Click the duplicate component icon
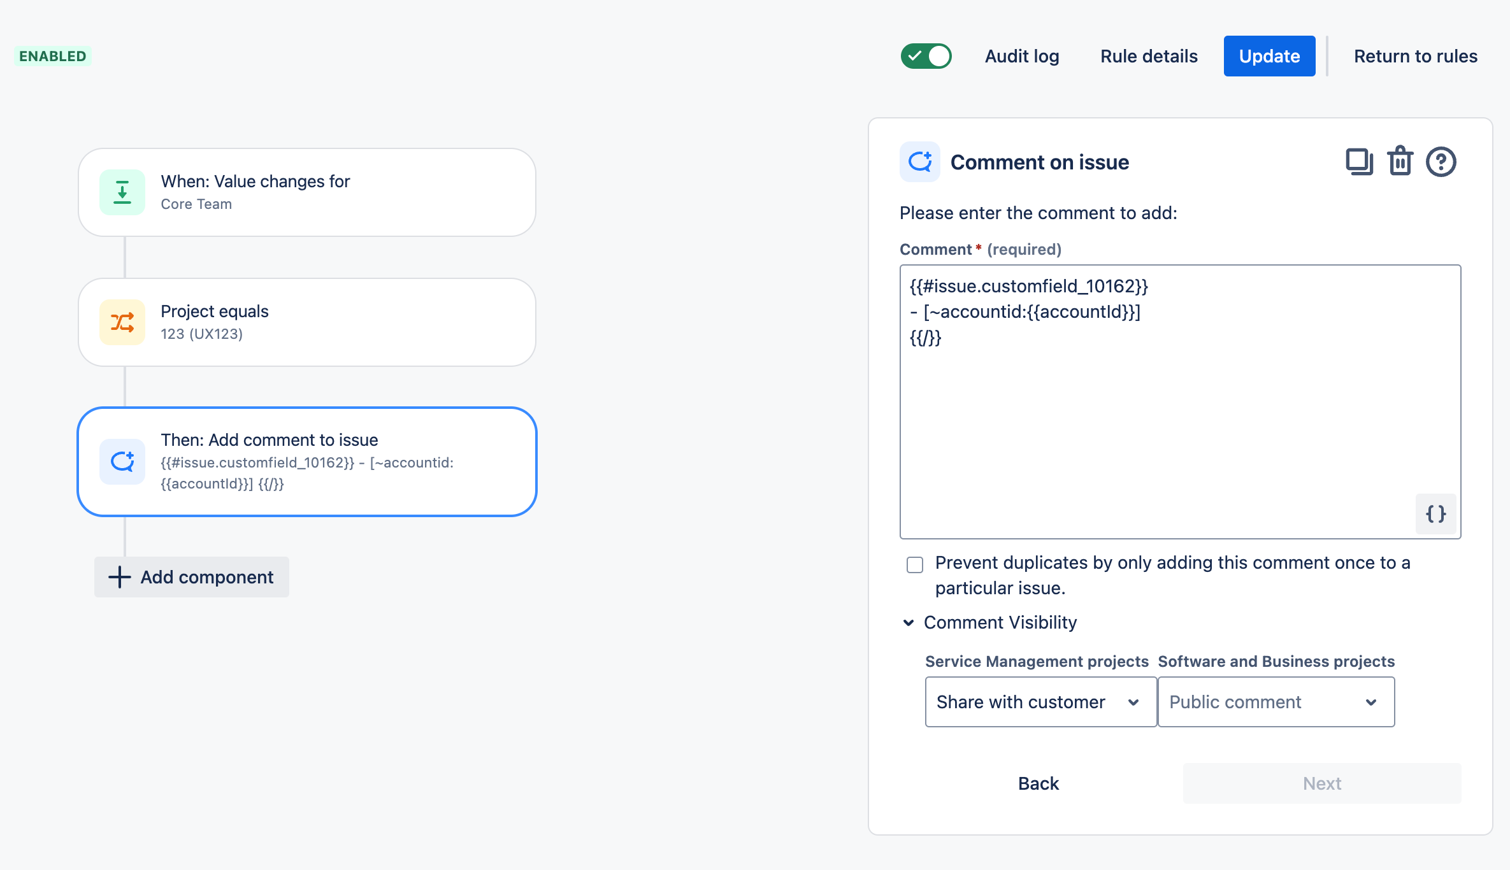Screen dimensions: 1510x870 tap(1358, 162)
